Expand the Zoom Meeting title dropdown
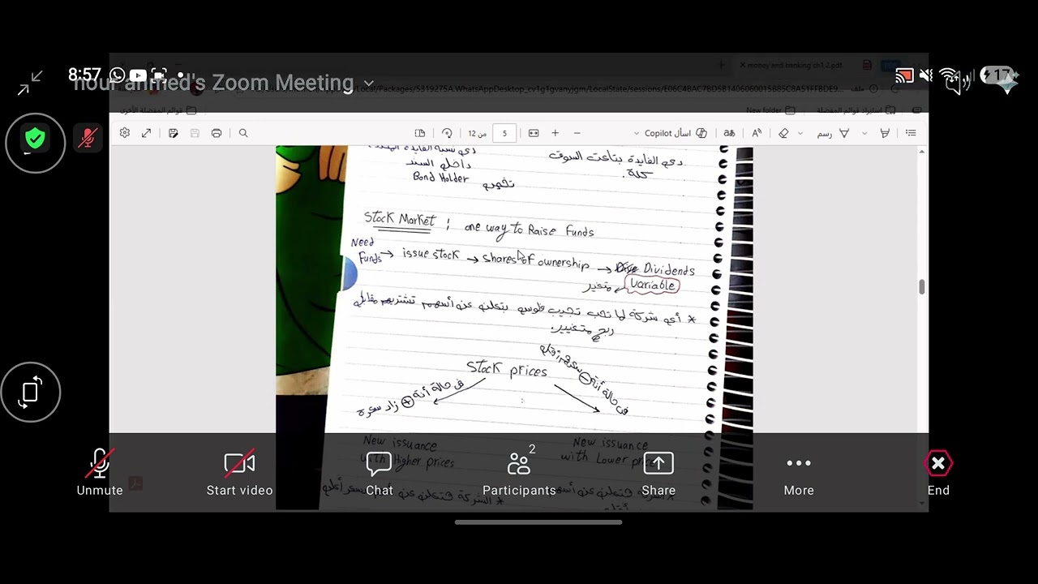Viewport: 1038px width, 584px height. tap(369, 83)
